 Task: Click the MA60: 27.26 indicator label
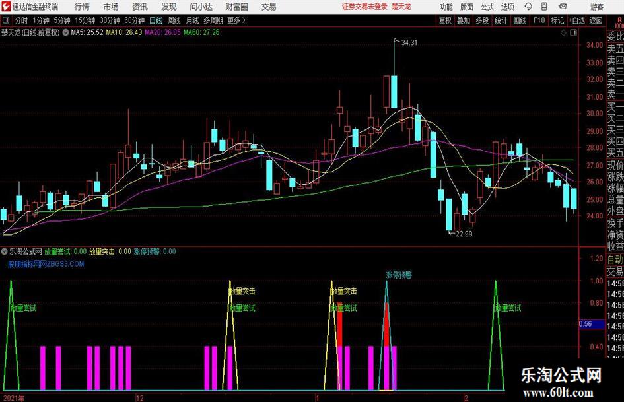201,32
